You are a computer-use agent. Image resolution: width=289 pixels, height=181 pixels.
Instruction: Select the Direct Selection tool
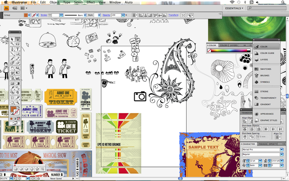coord(18,39)
